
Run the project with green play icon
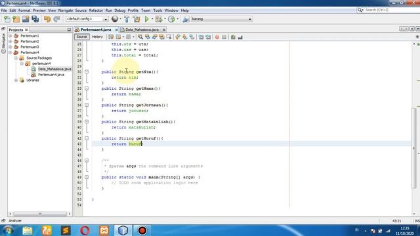[147, 19]
